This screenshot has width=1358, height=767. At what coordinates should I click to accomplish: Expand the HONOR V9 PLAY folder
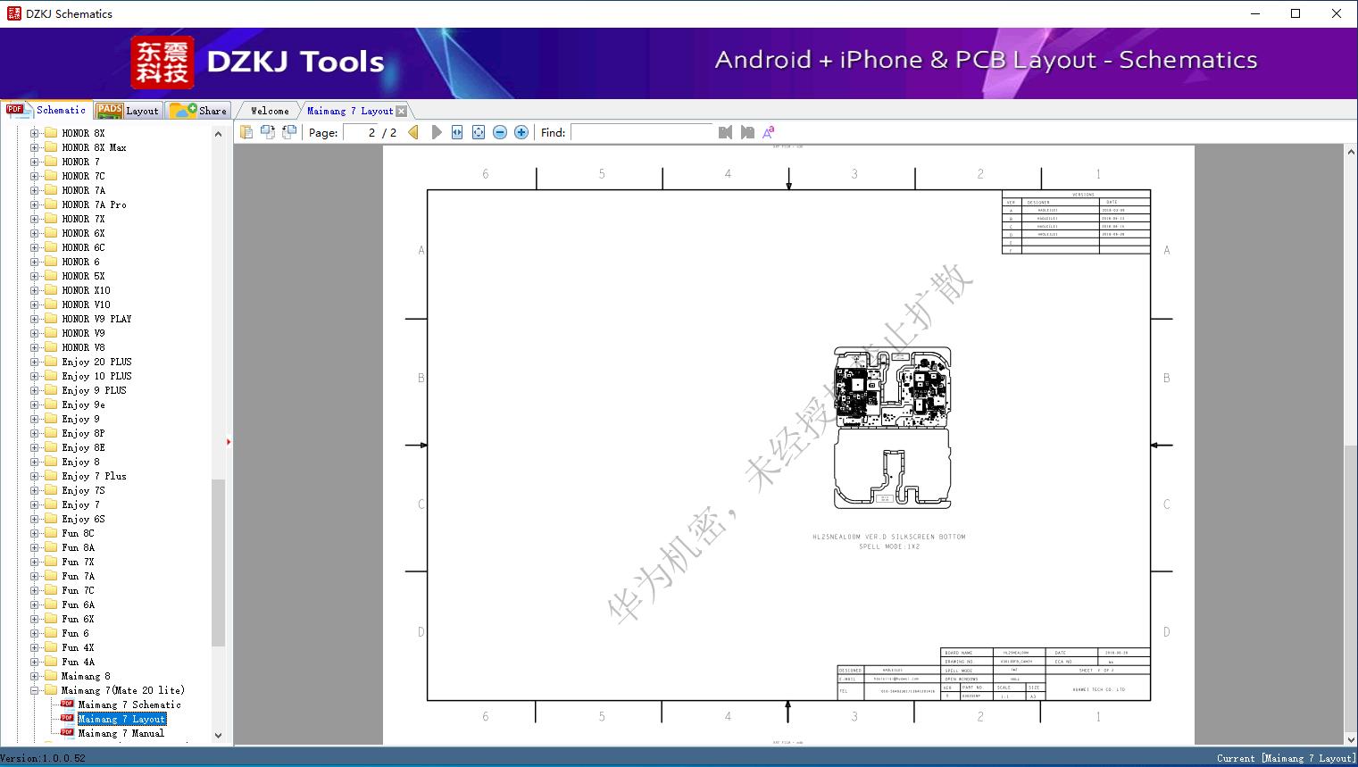click(34, 319)
